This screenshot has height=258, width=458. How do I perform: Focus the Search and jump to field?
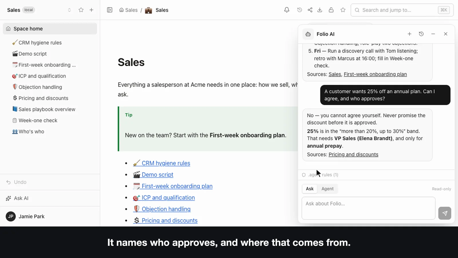click(x=402, y=10)
